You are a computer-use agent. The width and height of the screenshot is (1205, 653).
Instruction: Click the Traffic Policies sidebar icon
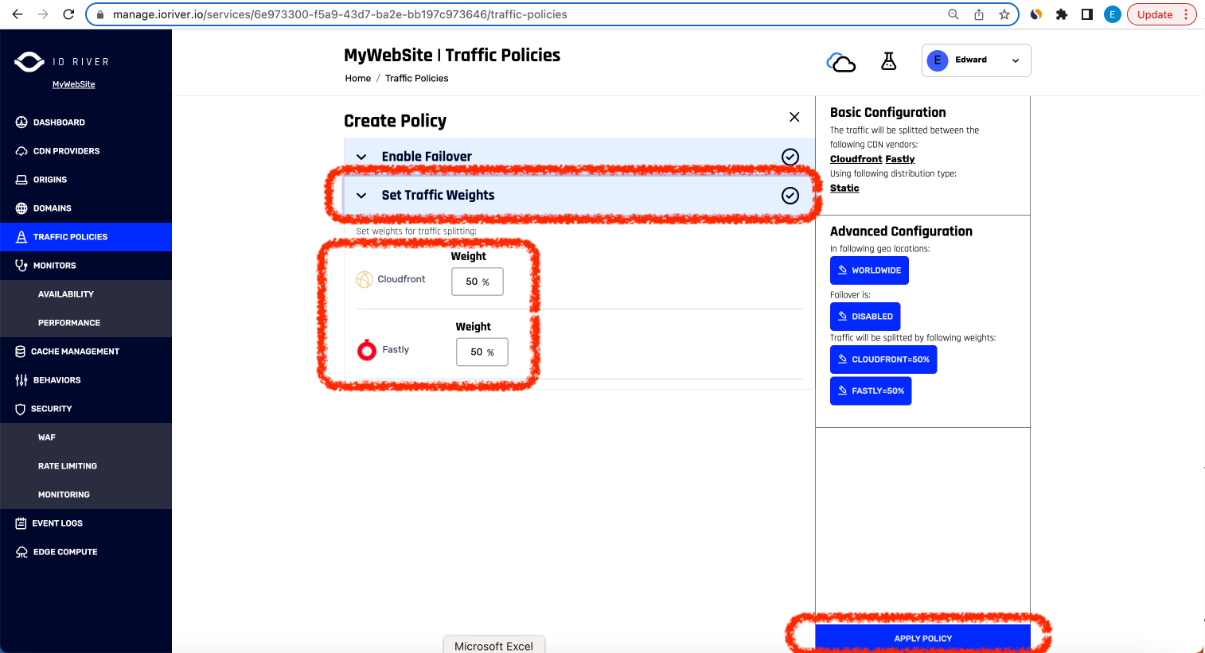click(x=21, y=237)
